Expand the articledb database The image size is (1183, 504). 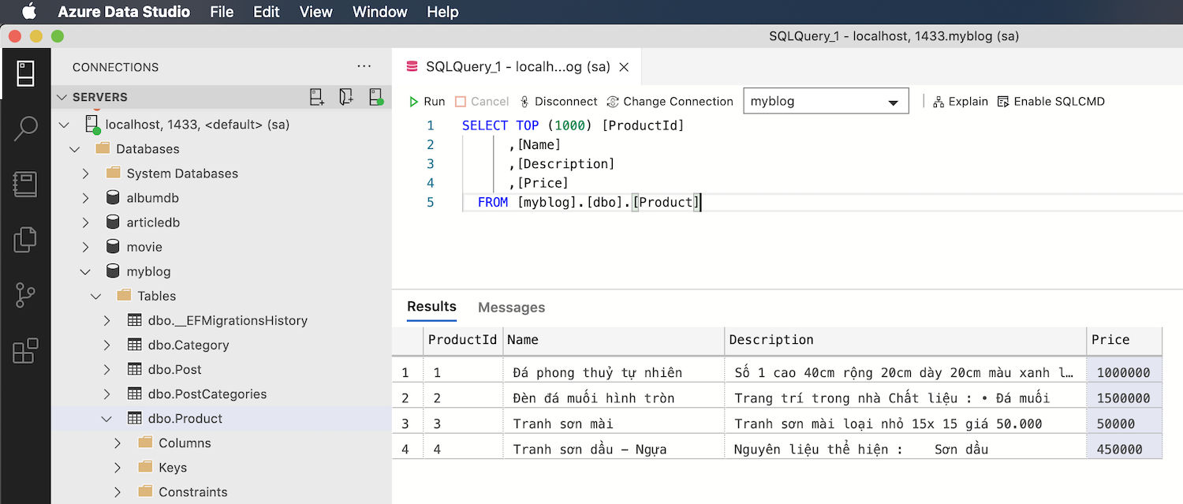86,222
